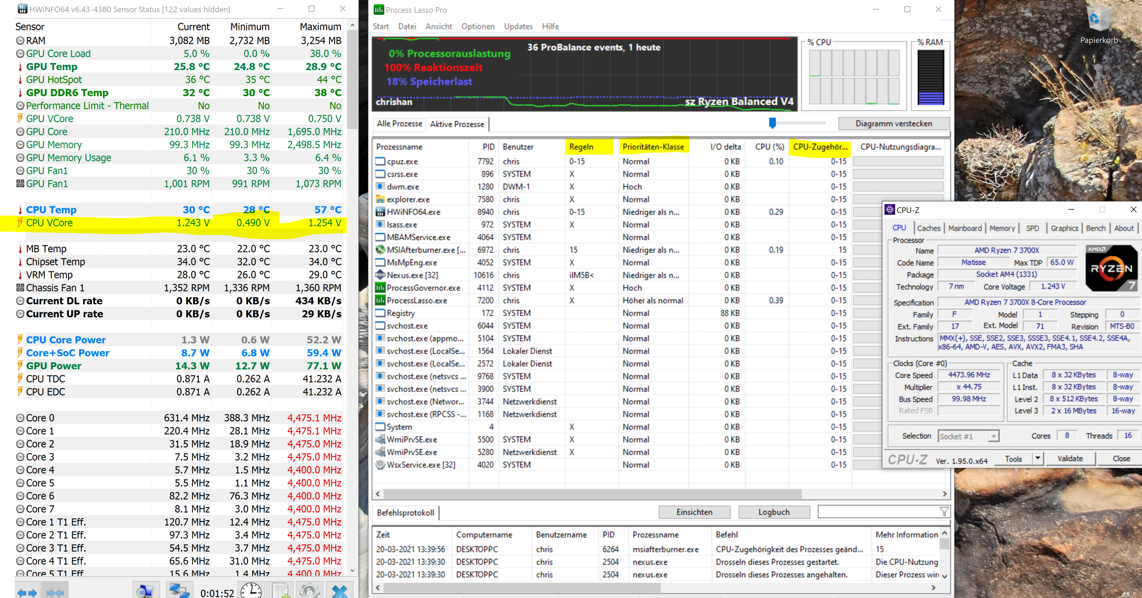The height and width of the screenshot is (598, 1142).
Task: Click ProcessLasso.exe process icon
Action: click(x=380, y=300)
